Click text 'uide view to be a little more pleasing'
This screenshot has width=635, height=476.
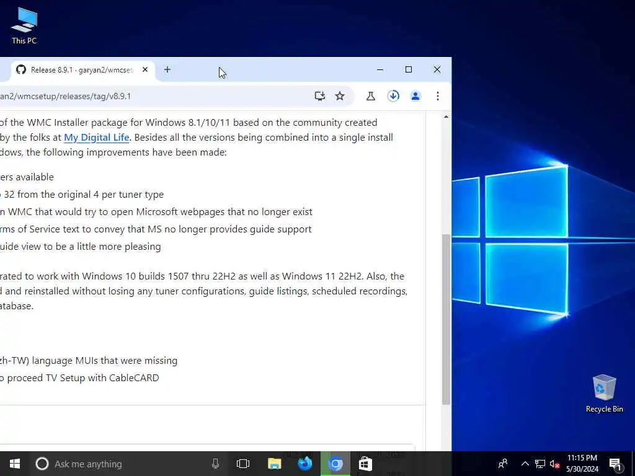click(80, 247)
